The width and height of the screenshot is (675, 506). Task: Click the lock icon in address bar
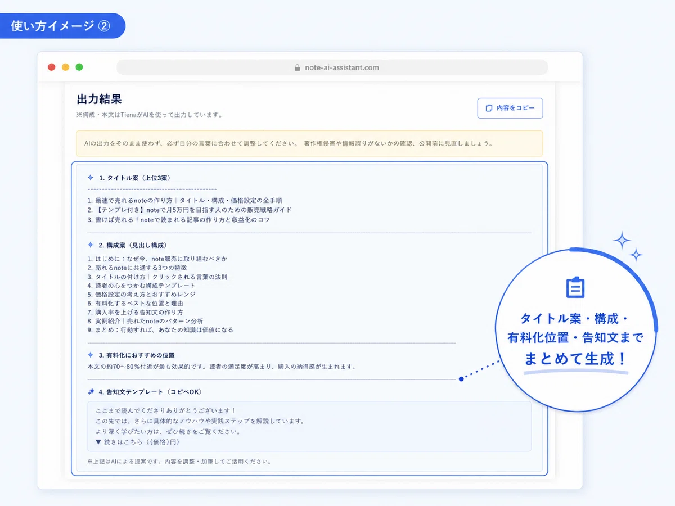298,67
